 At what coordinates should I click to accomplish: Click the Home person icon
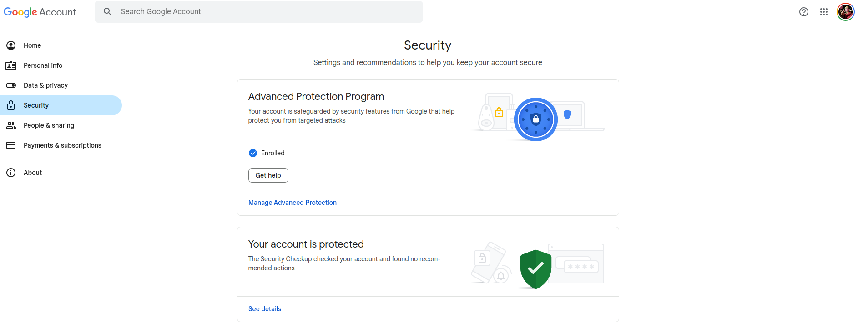click(x=11, y=45)
